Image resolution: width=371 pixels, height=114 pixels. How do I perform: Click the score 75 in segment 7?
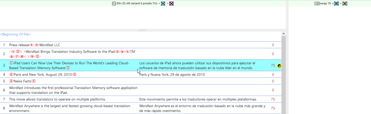273,99
